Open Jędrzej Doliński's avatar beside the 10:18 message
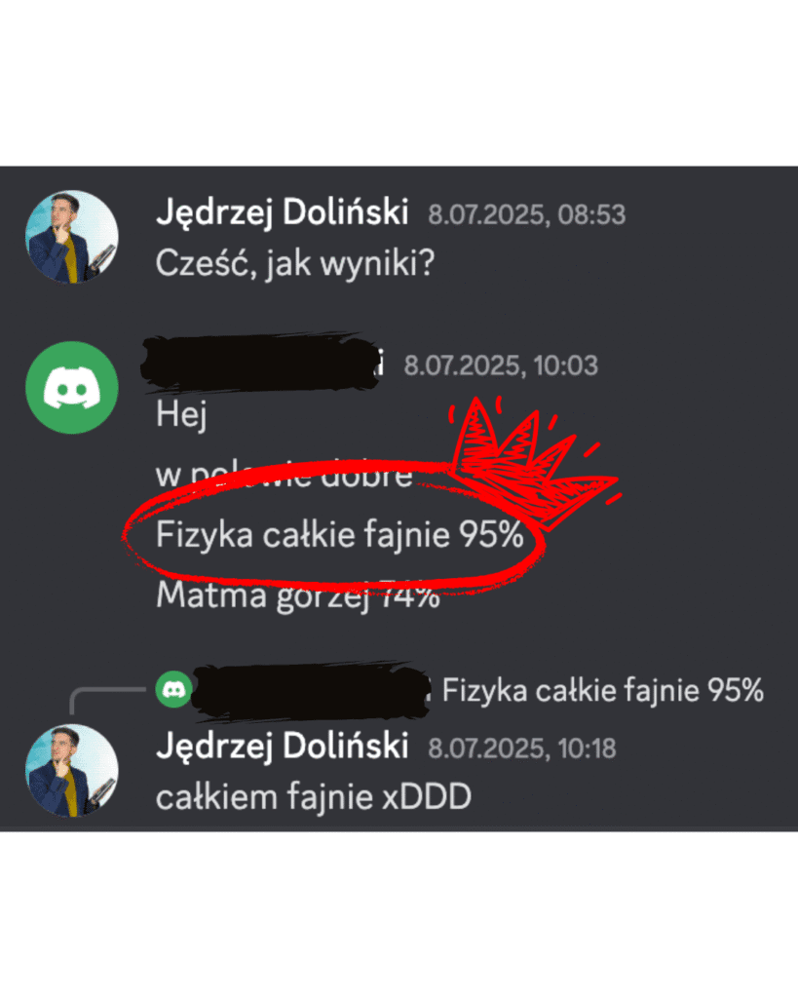 point(71,770)
